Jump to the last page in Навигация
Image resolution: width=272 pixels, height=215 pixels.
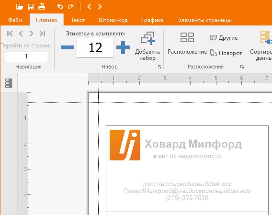[42, 34]
